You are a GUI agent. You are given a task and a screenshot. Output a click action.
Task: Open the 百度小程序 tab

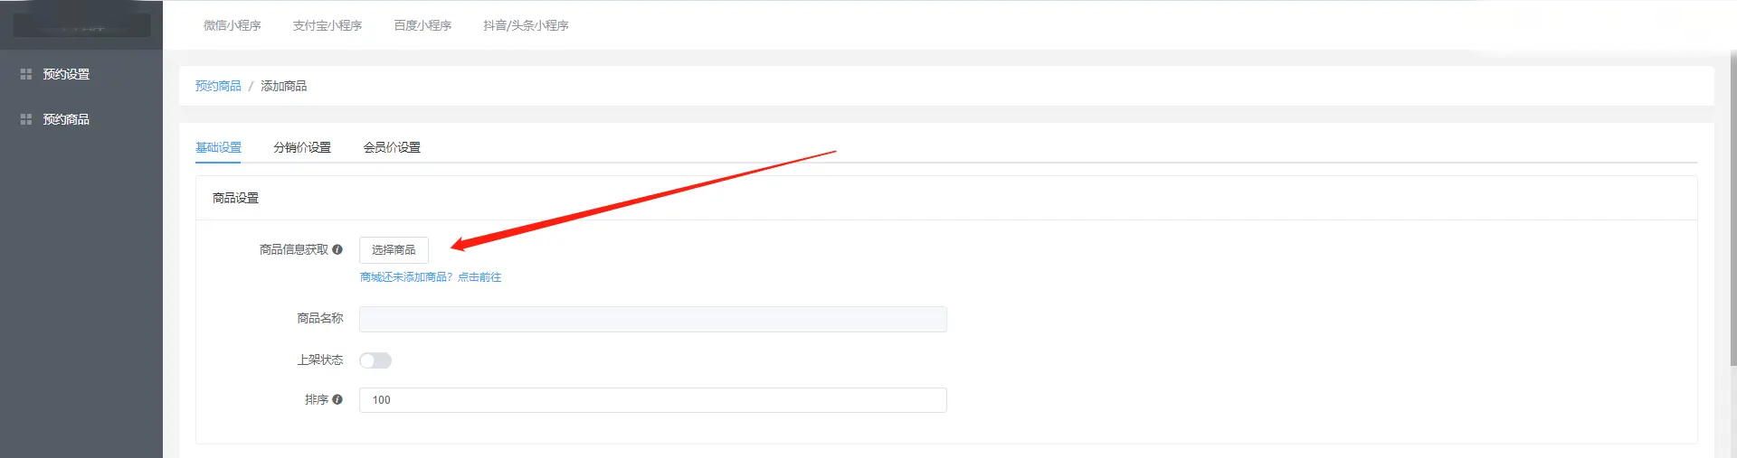pyautogui.click(x=422, y=25)
